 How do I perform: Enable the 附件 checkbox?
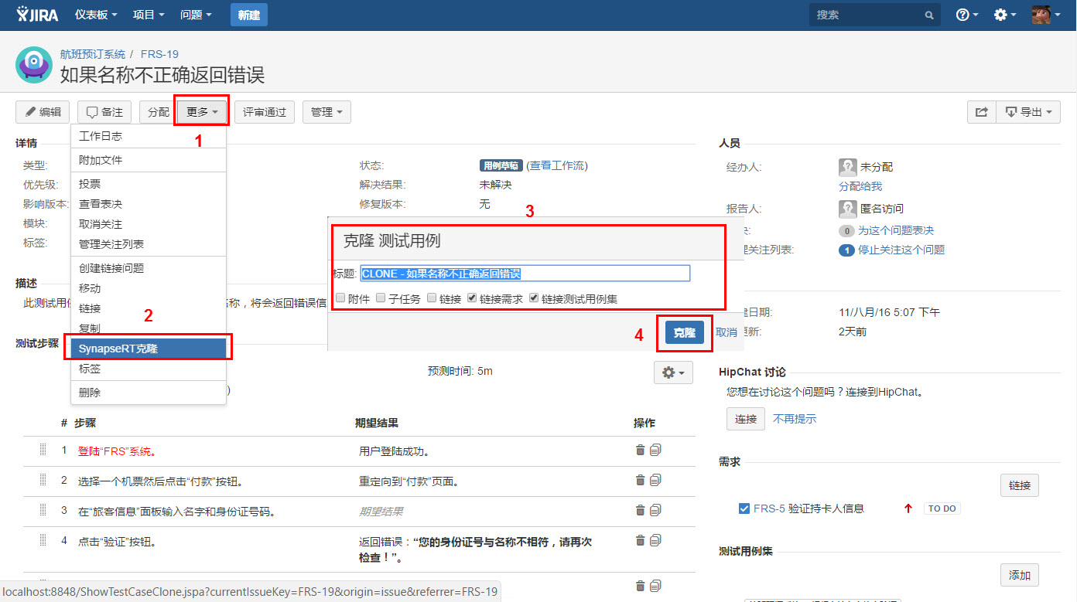point(340,298)
